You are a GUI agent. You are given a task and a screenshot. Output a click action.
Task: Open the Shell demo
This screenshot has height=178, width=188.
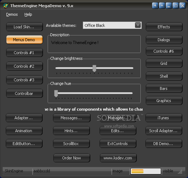(164, 76)
